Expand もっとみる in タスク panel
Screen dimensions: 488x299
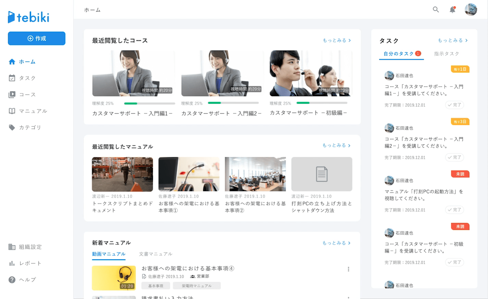[x=453, y=40]
